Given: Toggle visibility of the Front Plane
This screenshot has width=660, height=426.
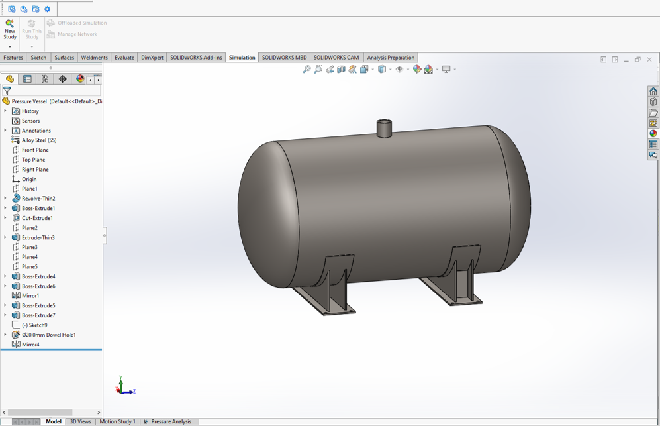Looking at the screenshot, I should point(34,150).
